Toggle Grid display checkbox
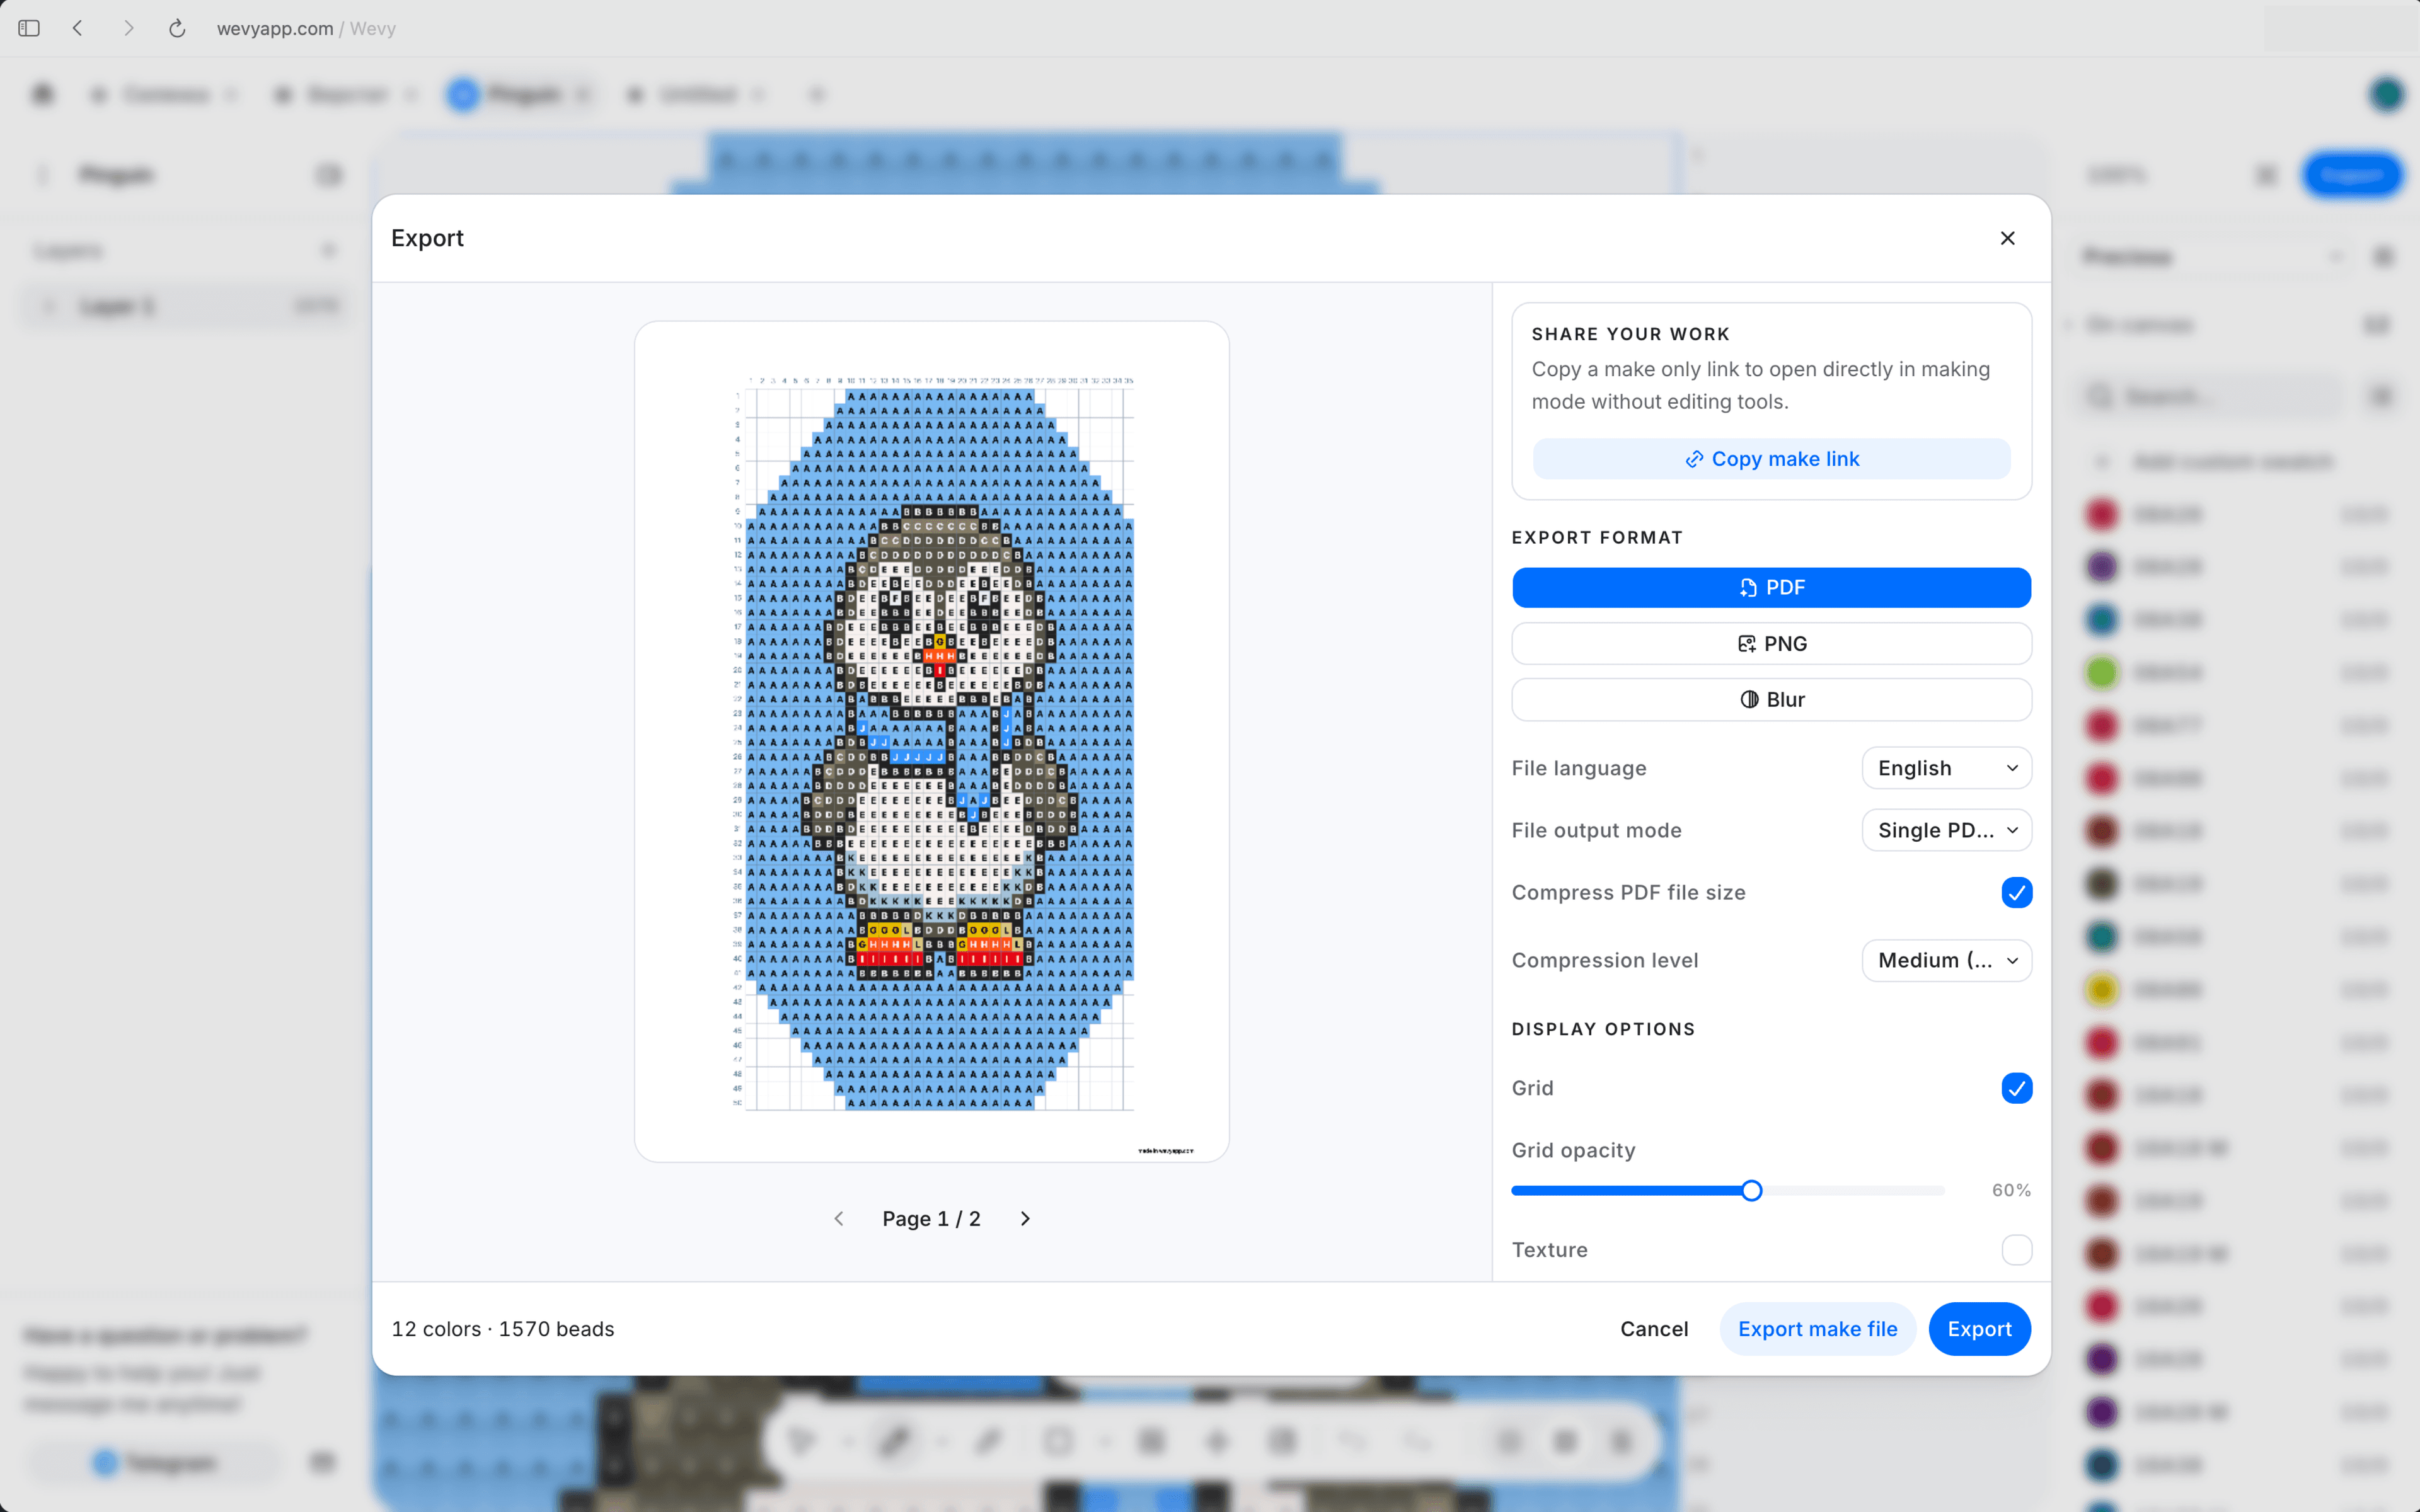 point(2016,1088)
